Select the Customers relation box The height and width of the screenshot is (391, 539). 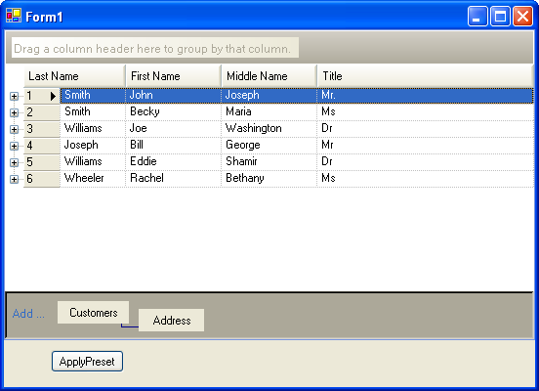(93, 313)
